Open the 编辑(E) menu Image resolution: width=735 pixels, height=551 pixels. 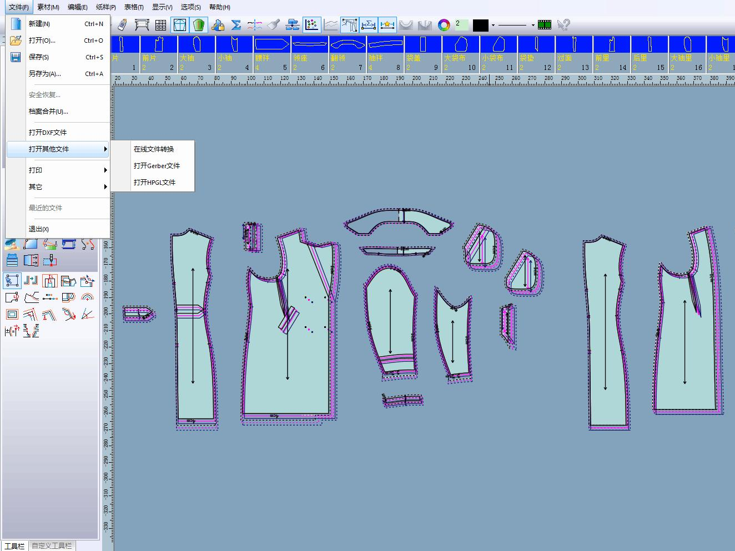pyautogui.click(x=78, y=7)
